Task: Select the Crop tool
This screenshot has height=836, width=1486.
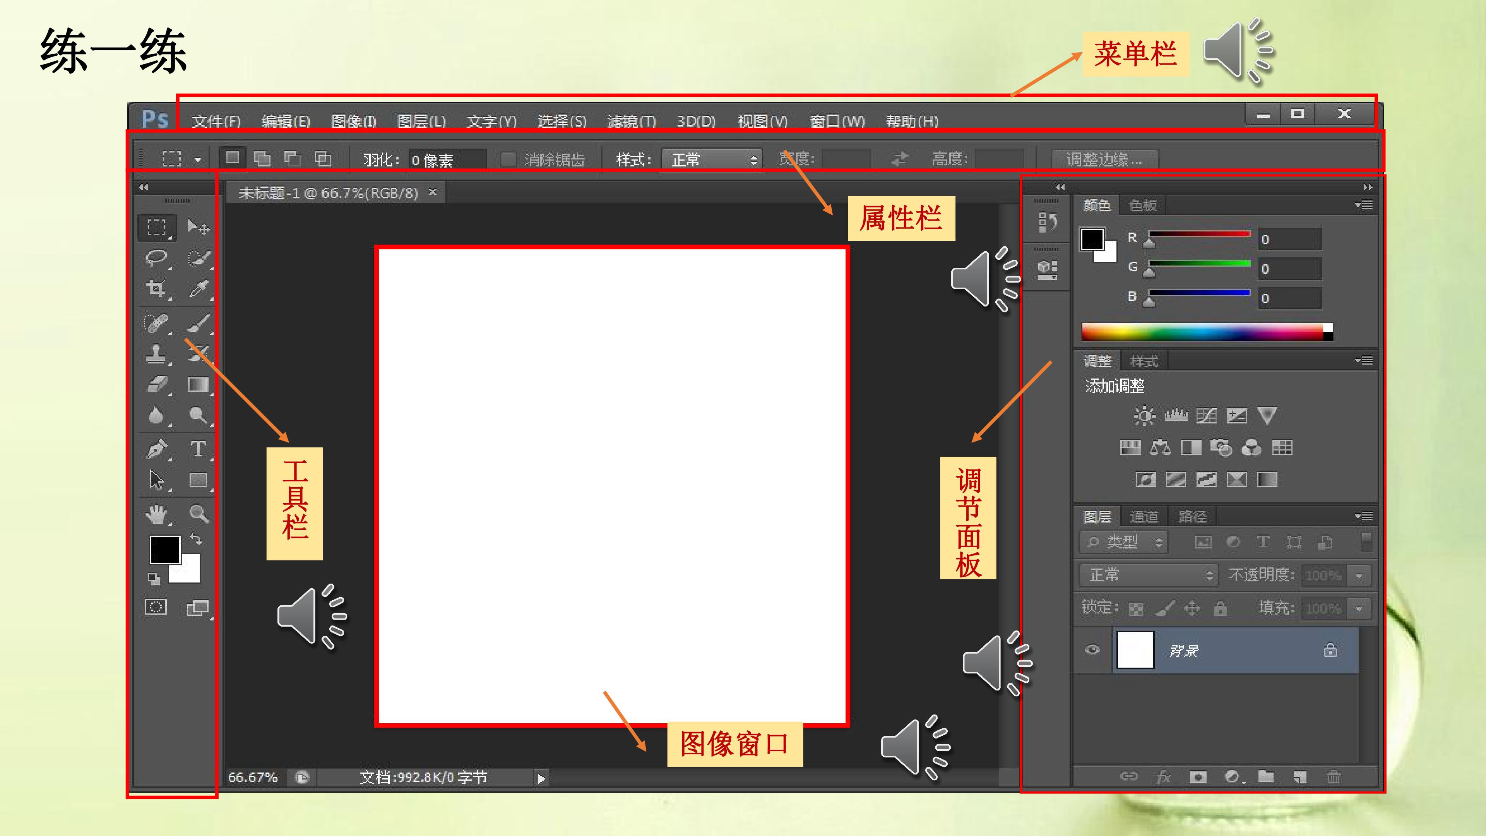Action: [156, 288]
